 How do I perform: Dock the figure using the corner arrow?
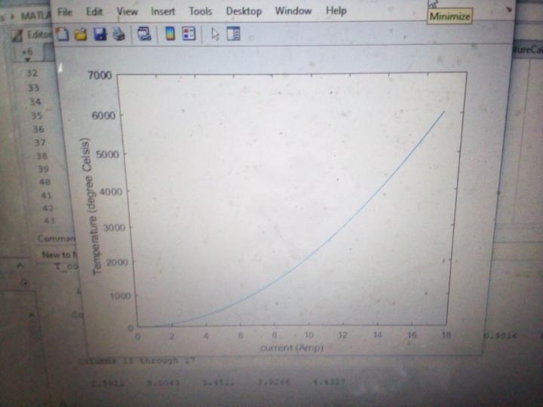point(508,10)
